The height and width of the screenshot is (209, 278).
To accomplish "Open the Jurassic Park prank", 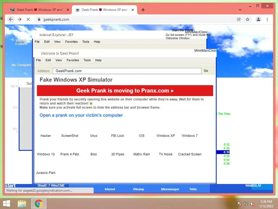I will click(46, 173).
